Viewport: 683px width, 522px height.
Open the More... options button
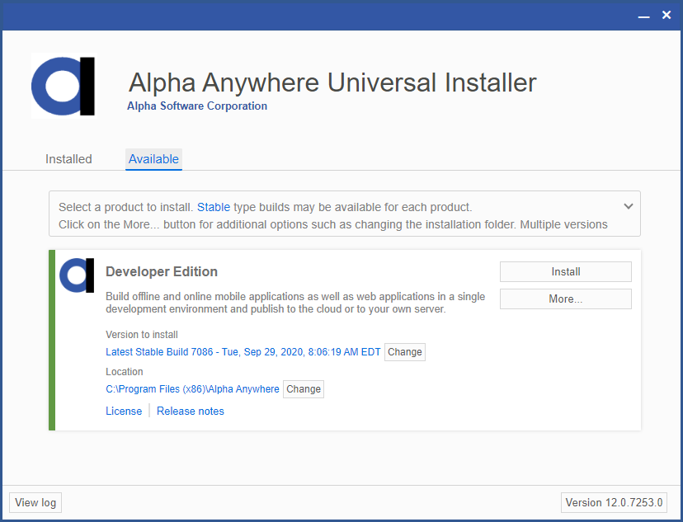point(565,299)
